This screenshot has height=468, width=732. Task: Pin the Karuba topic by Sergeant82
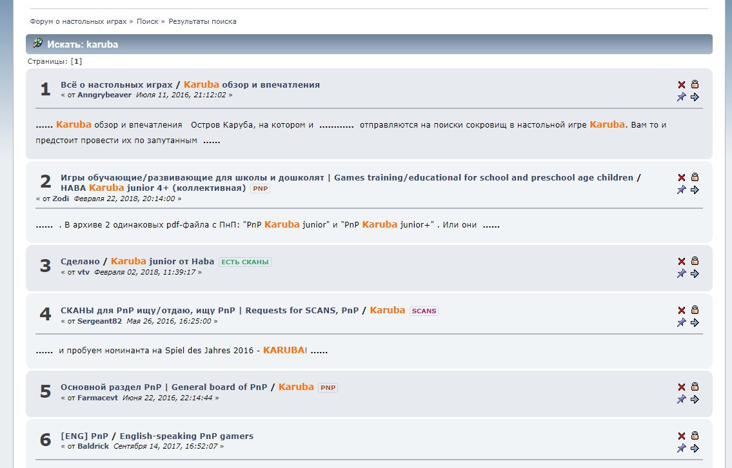pos(682,323)
